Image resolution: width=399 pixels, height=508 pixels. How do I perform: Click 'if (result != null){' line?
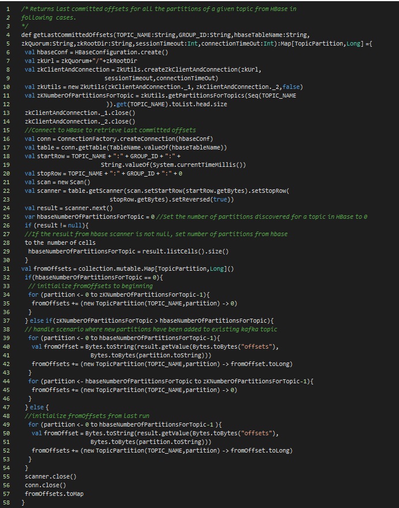point(57,226)
